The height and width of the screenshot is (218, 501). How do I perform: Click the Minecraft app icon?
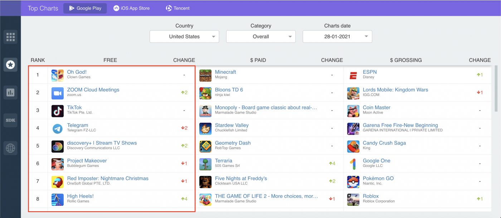coord(205,75)
